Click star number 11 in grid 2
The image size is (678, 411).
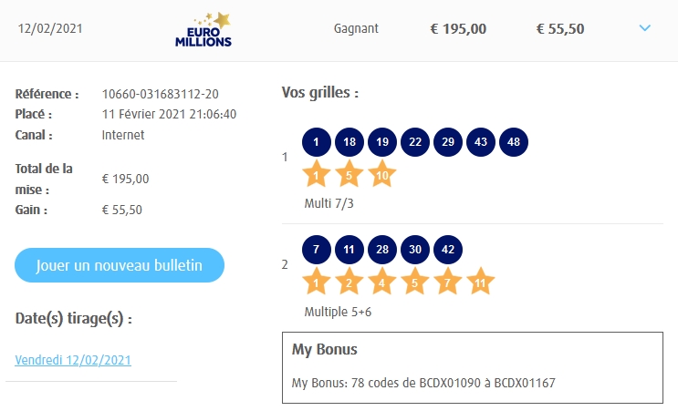tap(480, 282)
